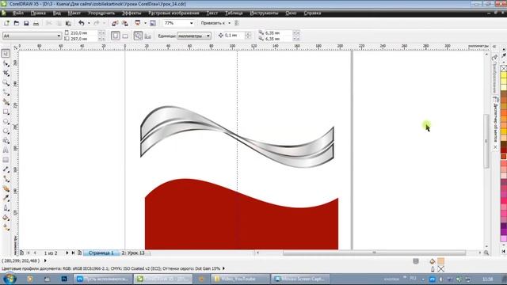507x285 pixels.
Task: Click the Export icon
Action: (x=125, y=23)
